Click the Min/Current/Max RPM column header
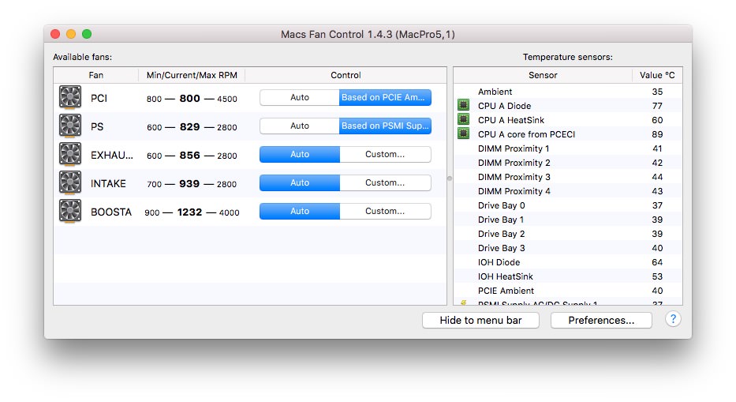 192,75
